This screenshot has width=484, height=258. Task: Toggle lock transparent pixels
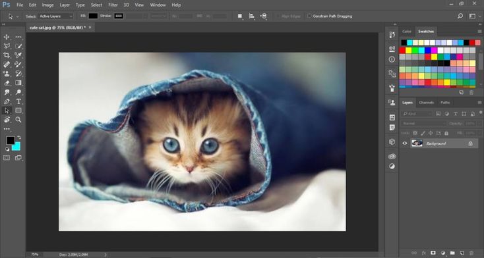[x=415, y=133]
